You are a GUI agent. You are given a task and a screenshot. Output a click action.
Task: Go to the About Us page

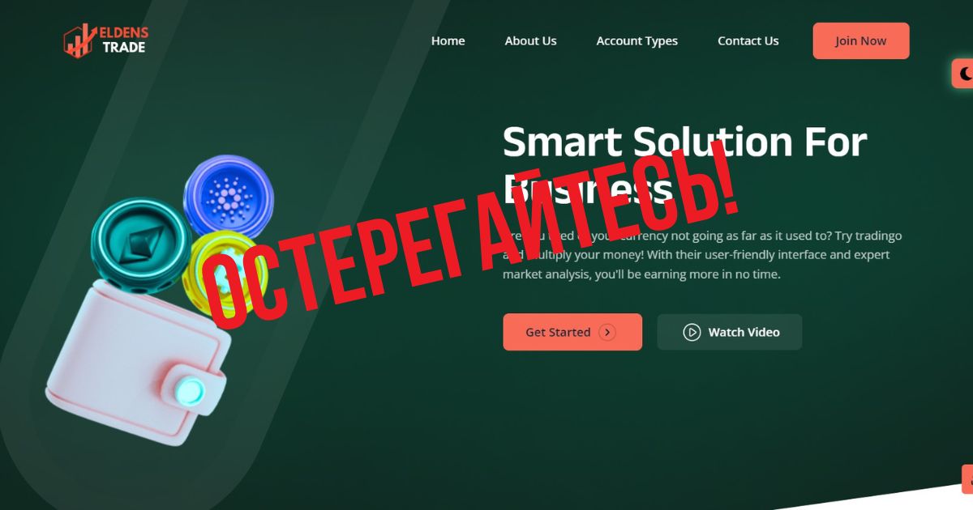coord(530,40)
